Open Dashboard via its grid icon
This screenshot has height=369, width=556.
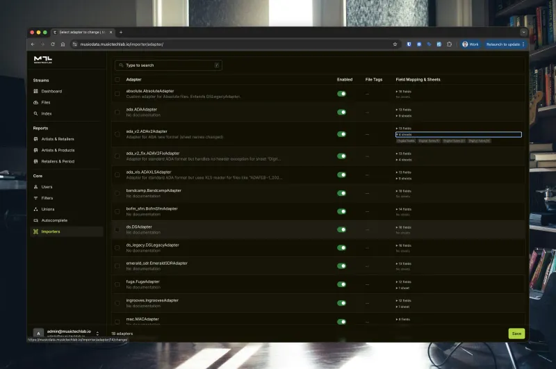(36, 91)
